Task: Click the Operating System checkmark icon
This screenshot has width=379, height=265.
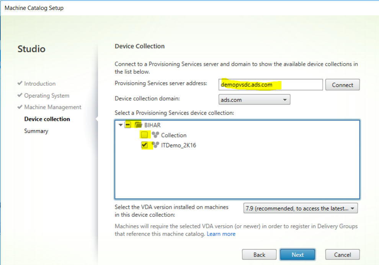Action: pyautogui.click(x=20, y=95)
